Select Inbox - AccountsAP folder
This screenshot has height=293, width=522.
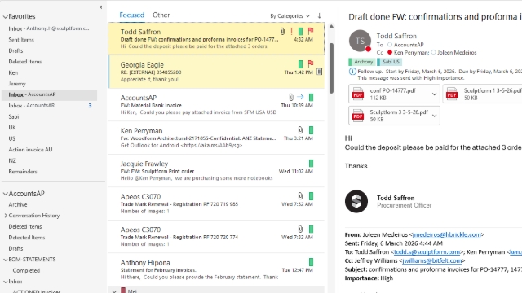click(x=49, y=94)
